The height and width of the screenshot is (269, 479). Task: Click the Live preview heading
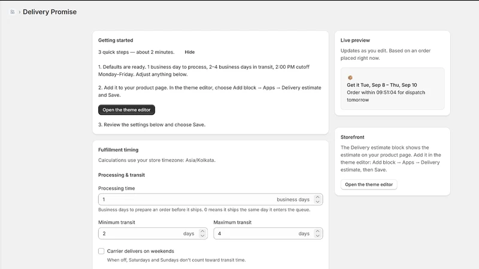coord(355,40)
